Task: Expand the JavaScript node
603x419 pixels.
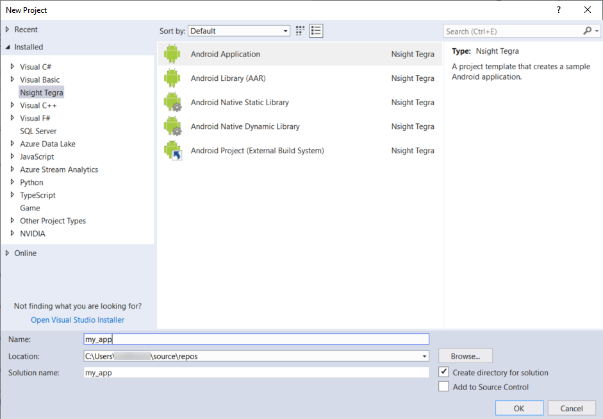Action: pyautogui.click(x=12, y=157)
